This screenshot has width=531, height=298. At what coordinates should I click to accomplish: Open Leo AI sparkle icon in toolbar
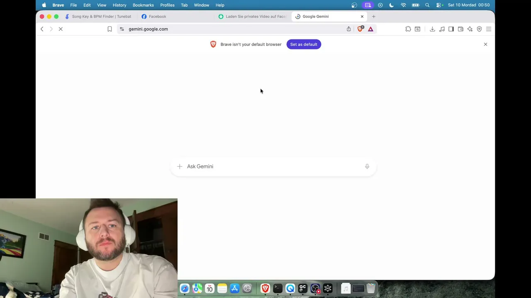[x=470, y=29]
